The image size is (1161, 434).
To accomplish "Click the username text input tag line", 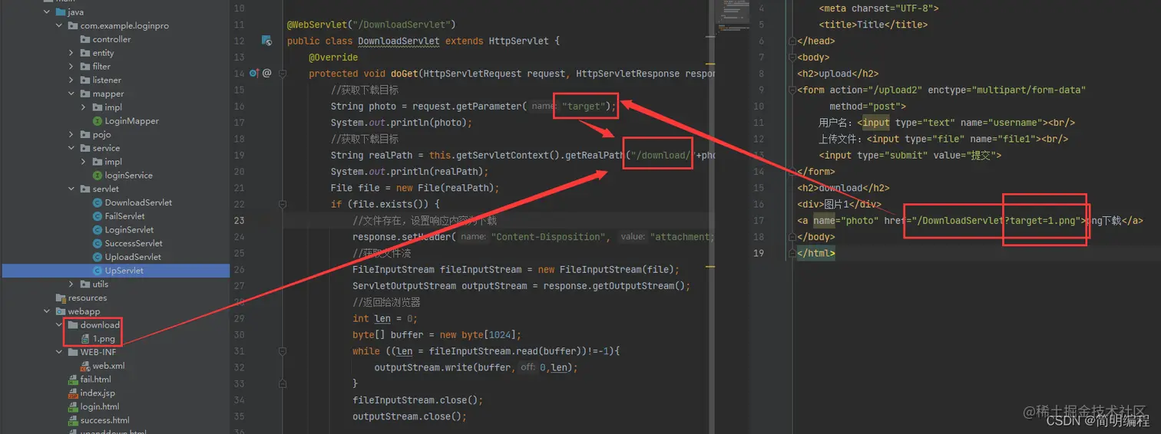I will (x=947, y=123).
